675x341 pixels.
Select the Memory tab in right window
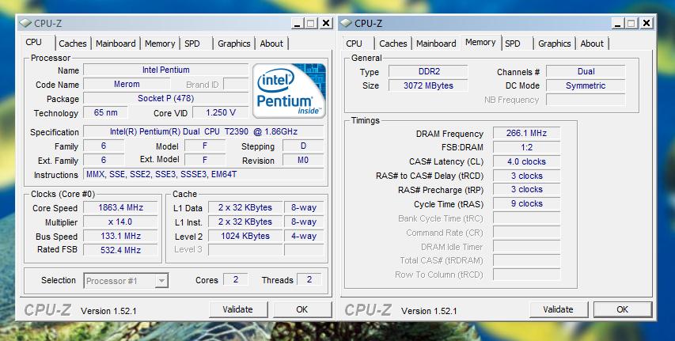[480, 42]
